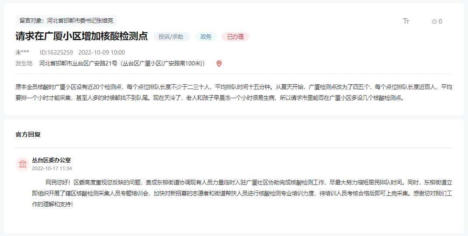468x236 pixels.
Task: Click the 留言对象 recipient label
Action: pyautogui.click(x=66, y=21)
